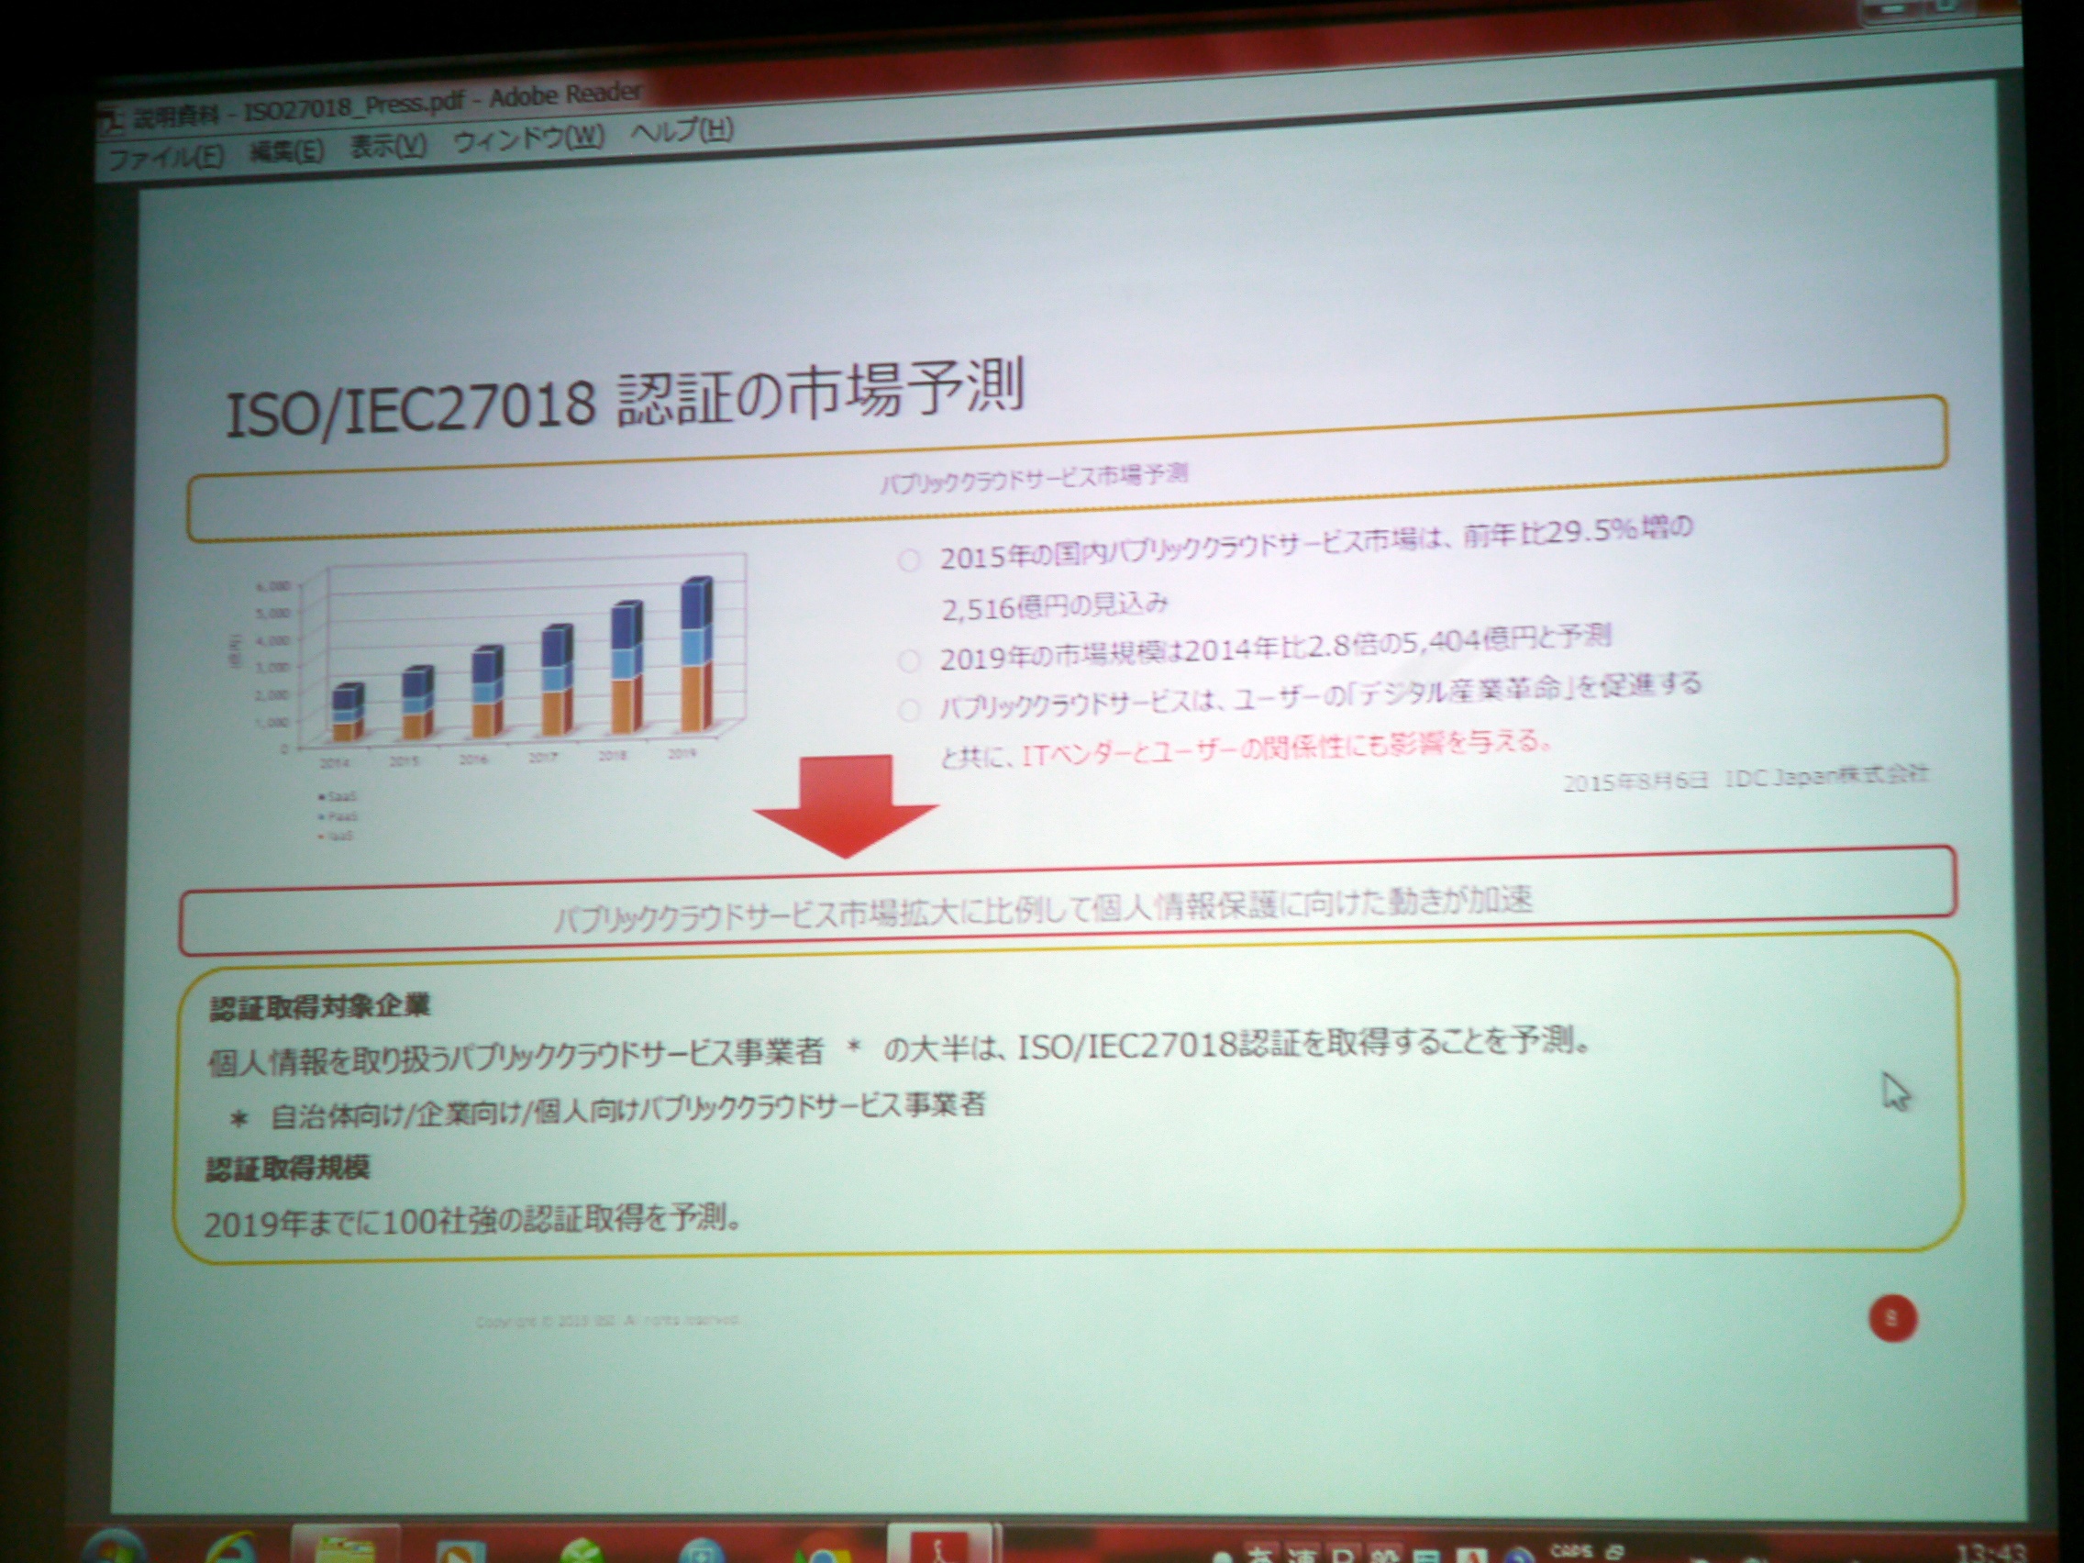Click the green round taskbar icon

[x=582, y=1551]
